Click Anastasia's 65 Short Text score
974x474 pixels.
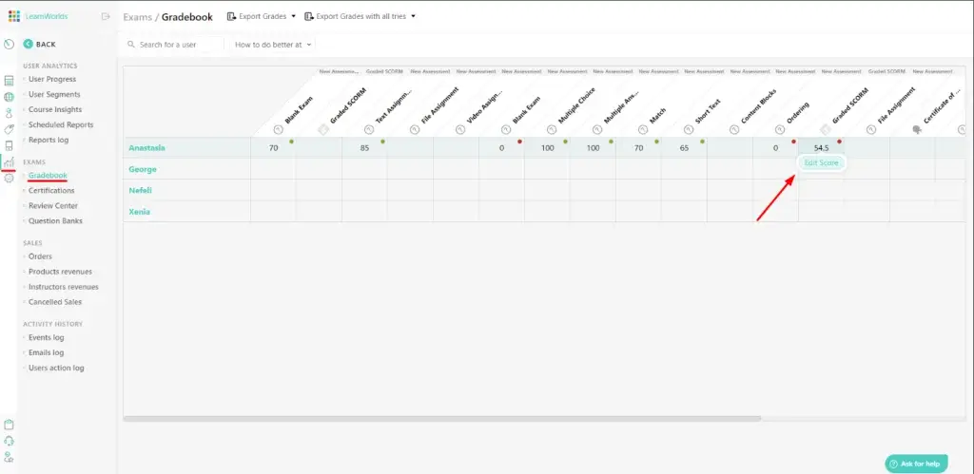(684, 148)
